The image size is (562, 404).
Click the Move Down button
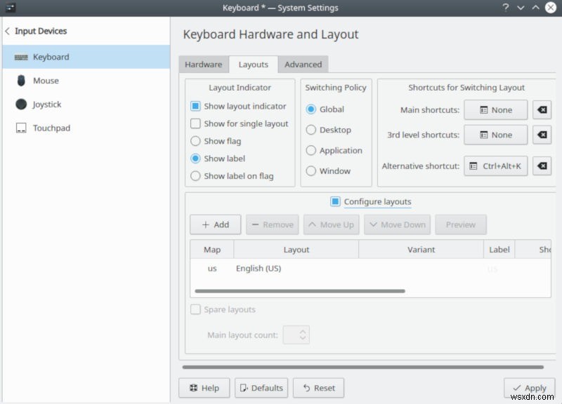click(397, 224)
